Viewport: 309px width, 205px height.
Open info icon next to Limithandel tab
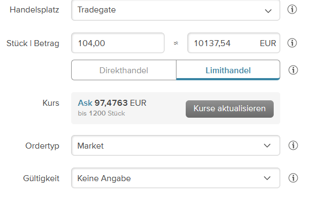pos(293,70)
